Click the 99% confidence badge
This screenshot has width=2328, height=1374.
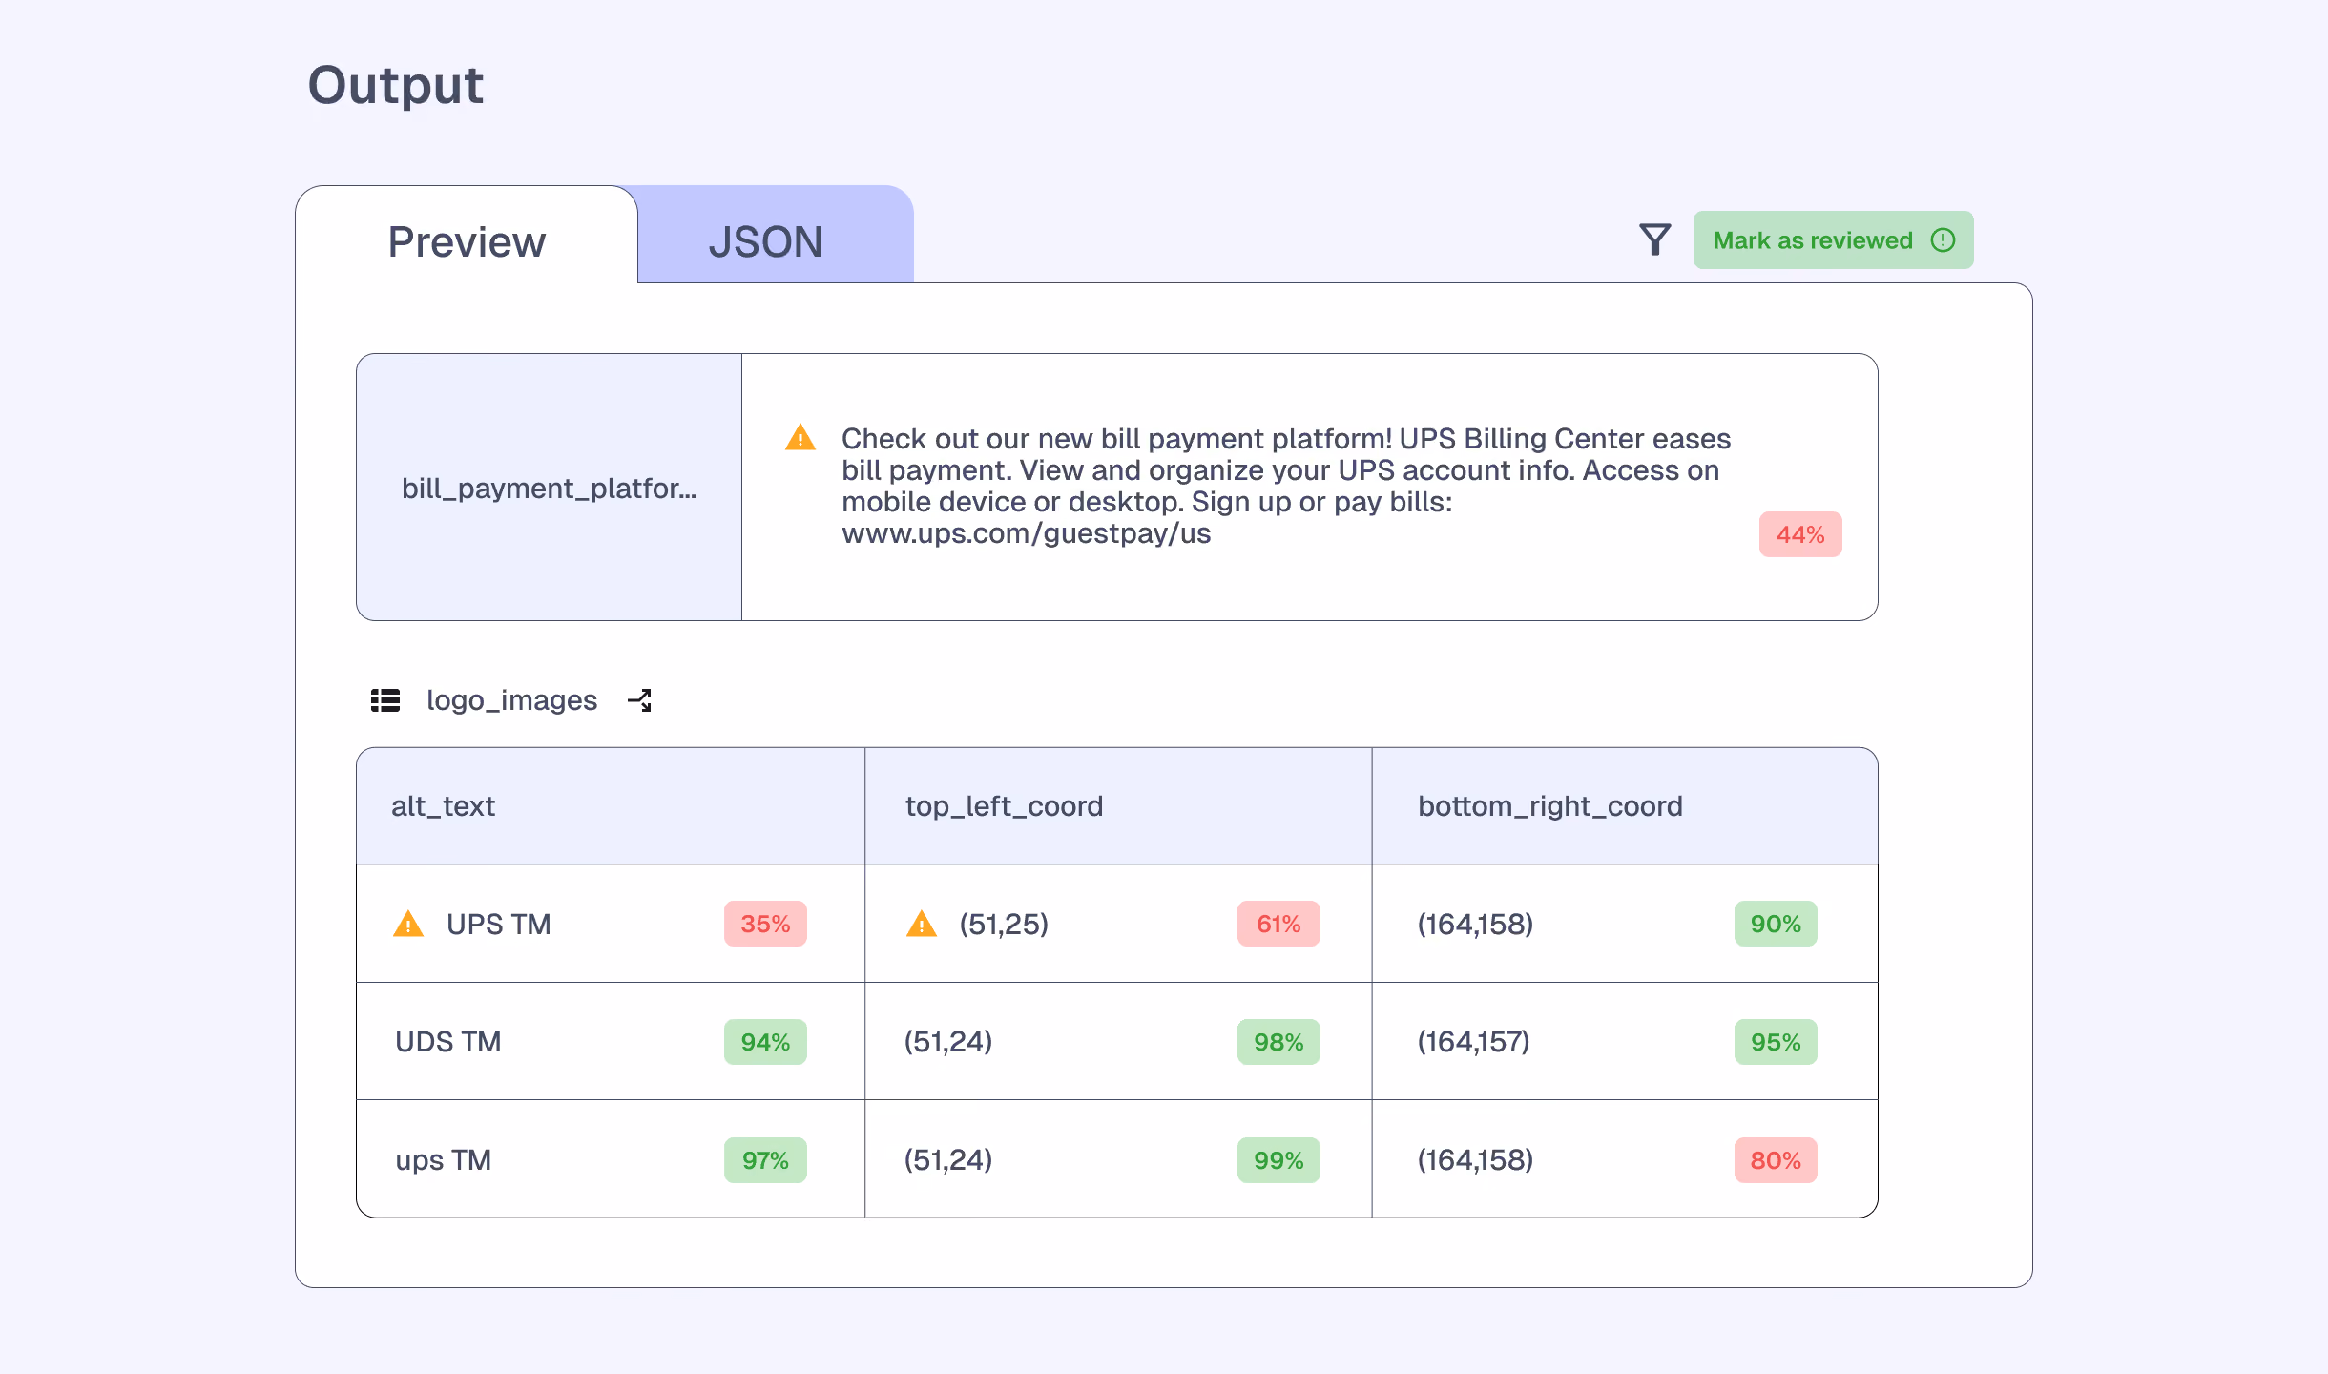1278,1160
